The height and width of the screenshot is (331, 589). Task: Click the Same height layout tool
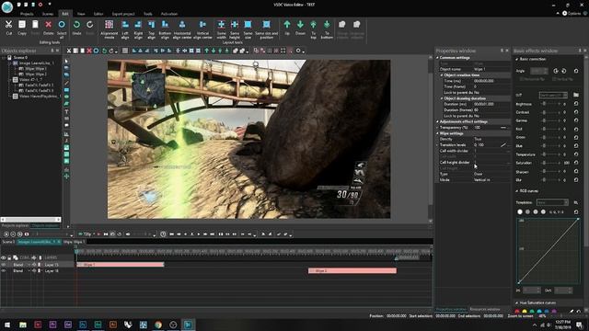click(235, 29)
